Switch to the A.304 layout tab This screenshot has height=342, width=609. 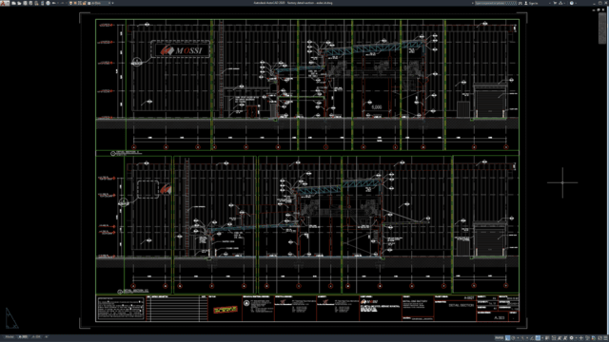pyautogui.click(x=36, y=336)
